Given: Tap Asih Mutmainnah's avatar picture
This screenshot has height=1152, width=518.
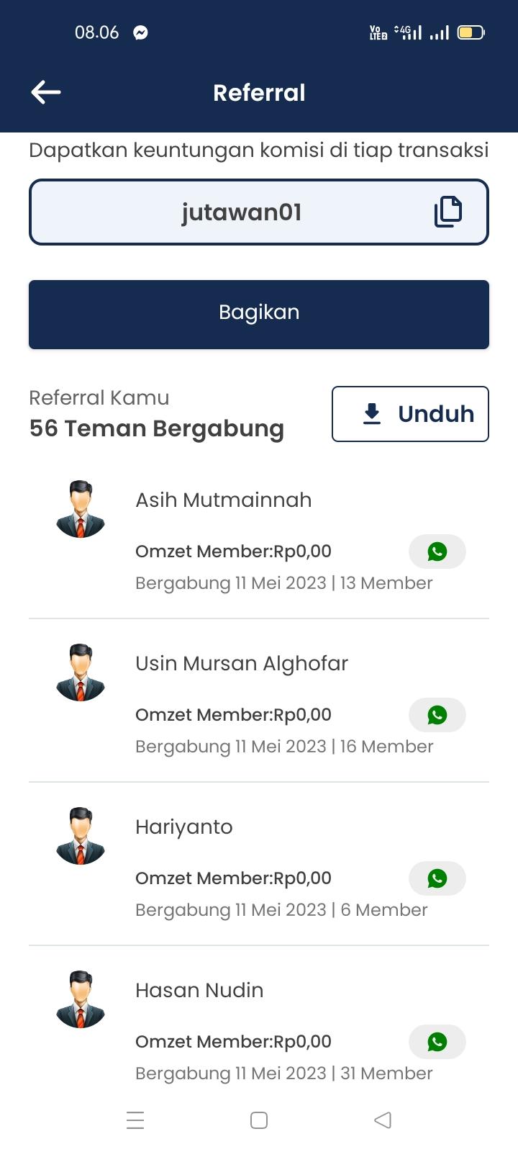Looking at the screenshot, I should (x=81, y=509).
